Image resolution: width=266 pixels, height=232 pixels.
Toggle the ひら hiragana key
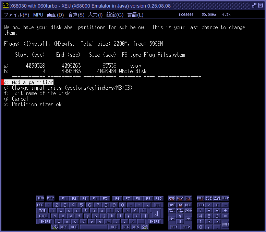55,227
